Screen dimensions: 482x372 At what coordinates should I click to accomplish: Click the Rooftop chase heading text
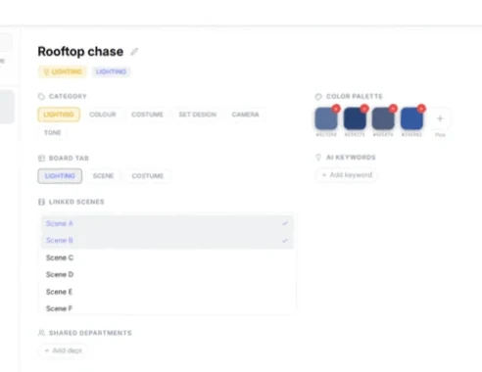click(80, 52)
